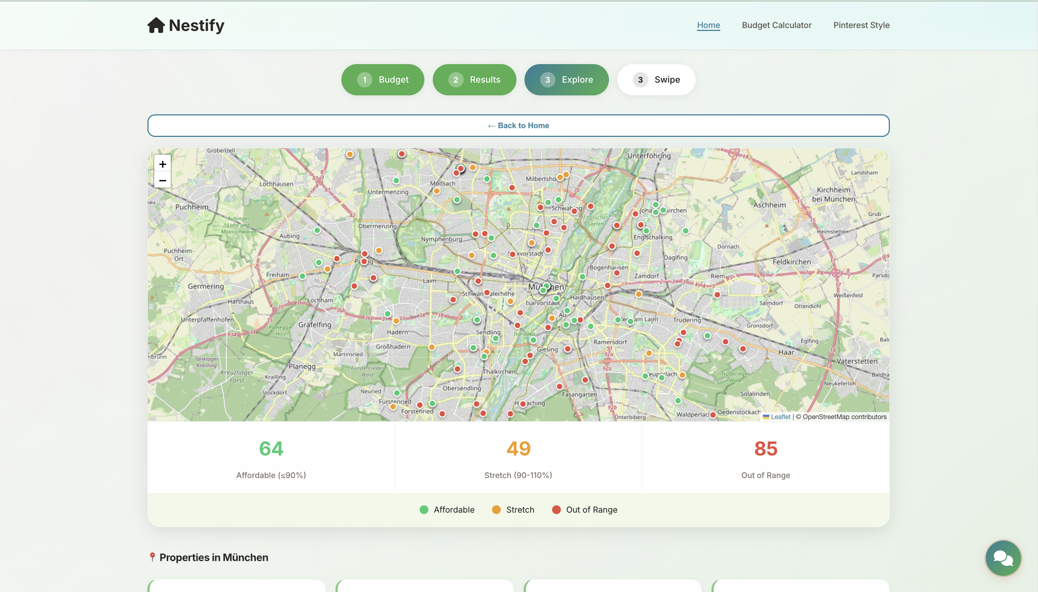The image size is (1038, 592).
Task: Click the Nestify house logo icon
Action: coord(156,25)
